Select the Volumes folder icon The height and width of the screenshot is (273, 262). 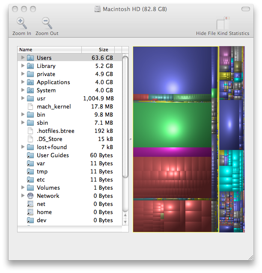[x=30, y=188]
